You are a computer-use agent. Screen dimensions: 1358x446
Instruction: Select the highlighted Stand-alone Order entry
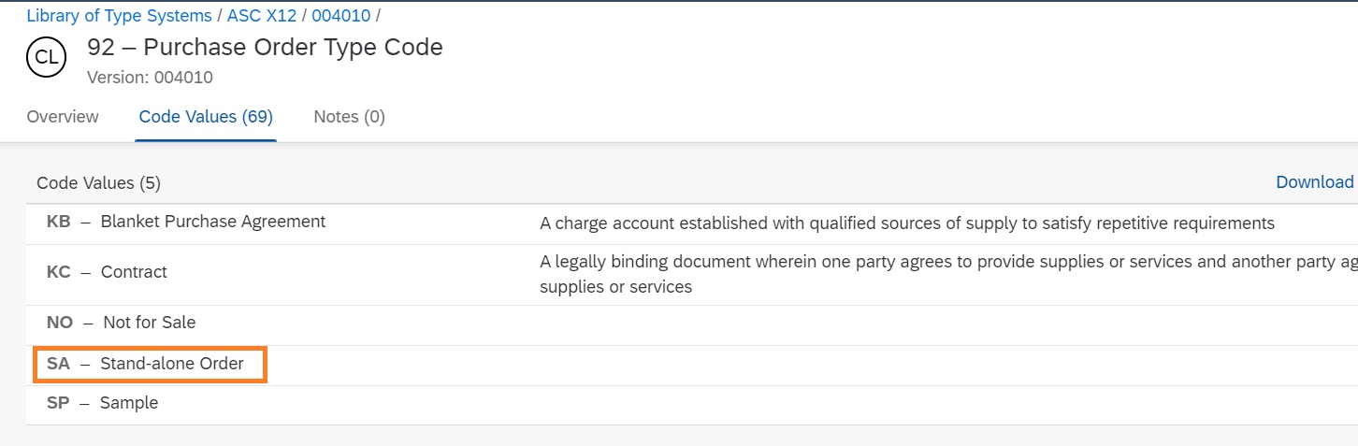pyautogui.click(x=150, y=364)
